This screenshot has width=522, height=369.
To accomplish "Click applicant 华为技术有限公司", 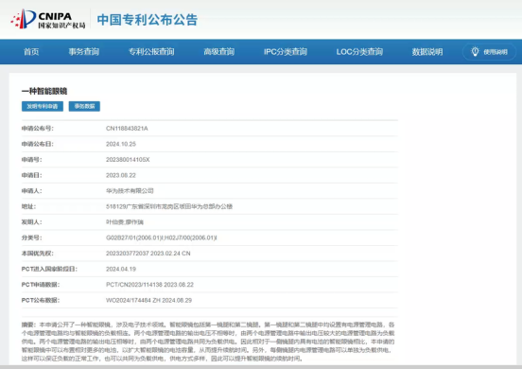I will click(130, 191).
